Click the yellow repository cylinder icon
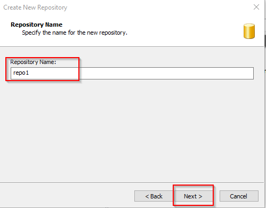The width and height of the screenshot is (266, 208). pyautogui.click(x=249, y=31)
